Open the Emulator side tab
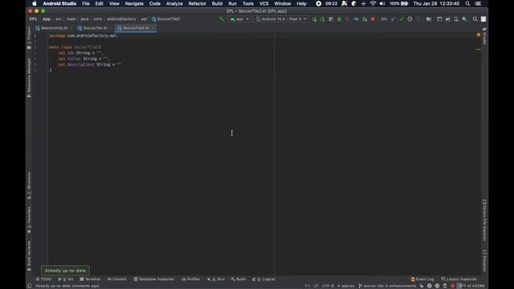Image resolution: width=514 pixels, height=289 pixels. (x=484, y=260)
